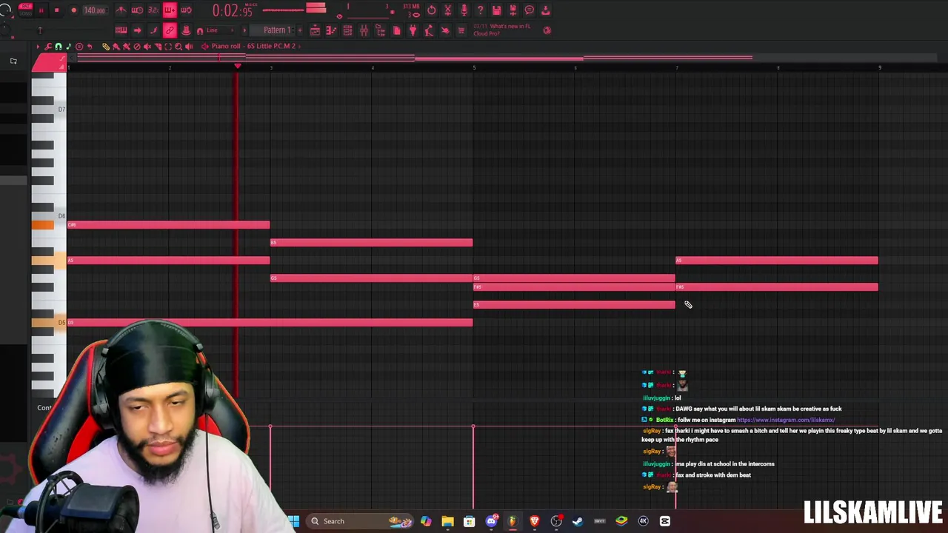Open File Explorer from the taskbar
Screen dimensions: 948x533
coord(447,521)
